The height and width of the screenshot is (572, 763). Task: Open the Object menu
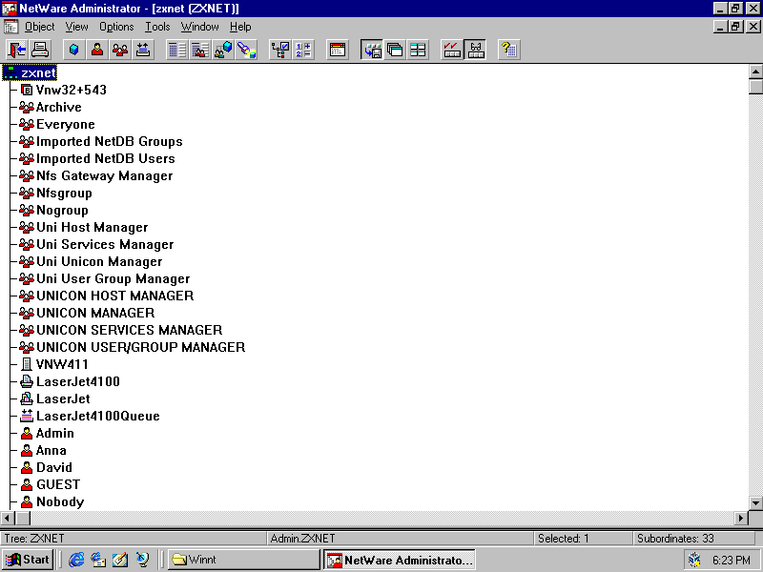(39, 27)
